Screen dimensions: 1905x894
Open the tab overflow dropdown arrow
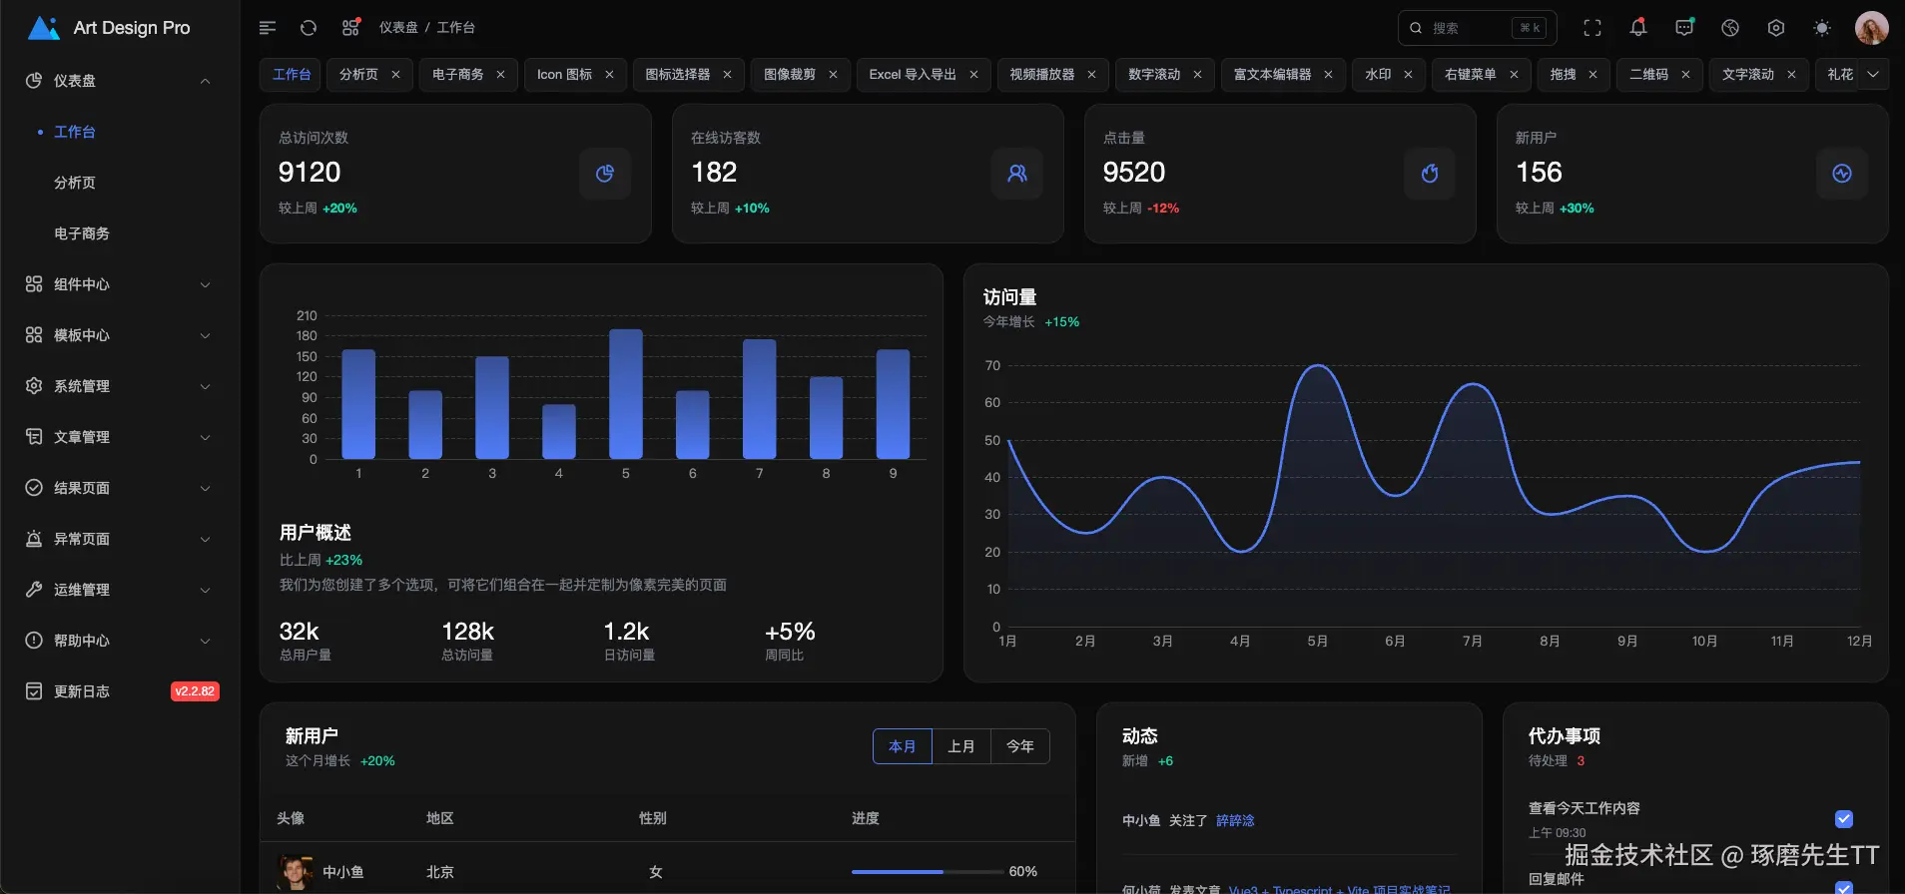click(x=1873, y=75)
